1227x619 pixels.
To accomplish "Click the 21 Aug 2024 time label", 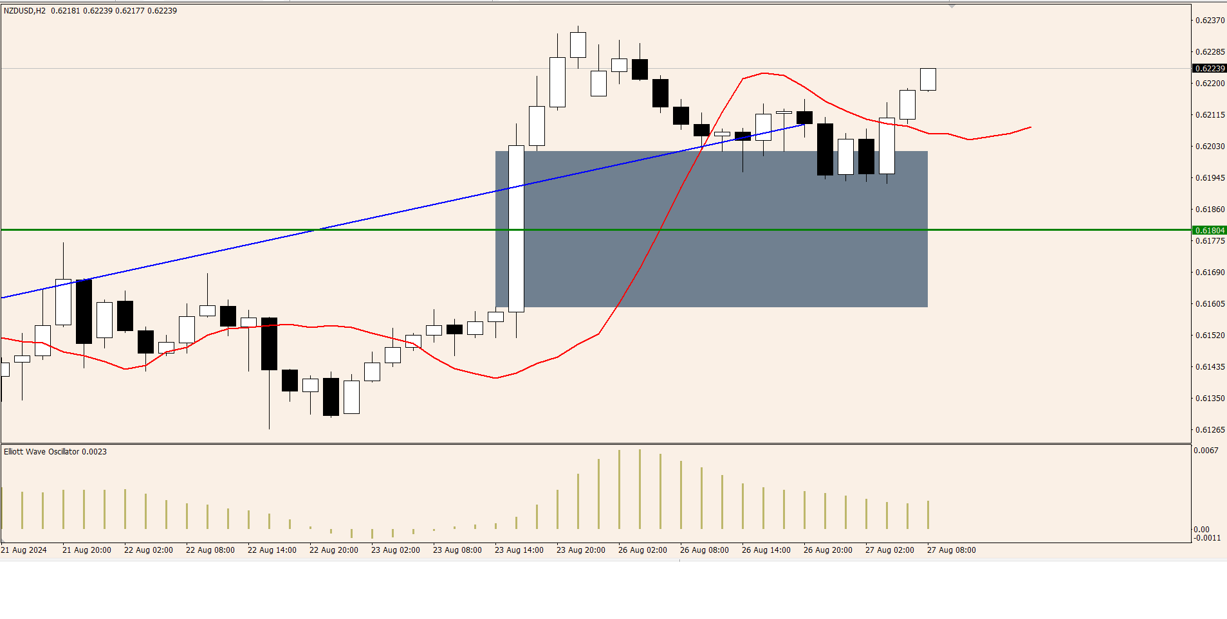I will coord(24,550).
